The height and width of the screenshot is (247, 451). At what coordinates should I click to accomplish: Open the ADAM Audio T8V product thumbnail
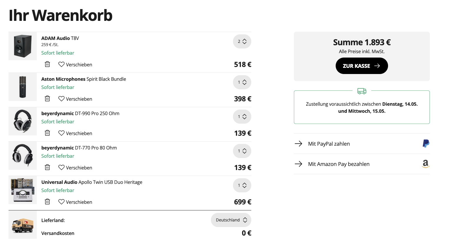point(23,46)
